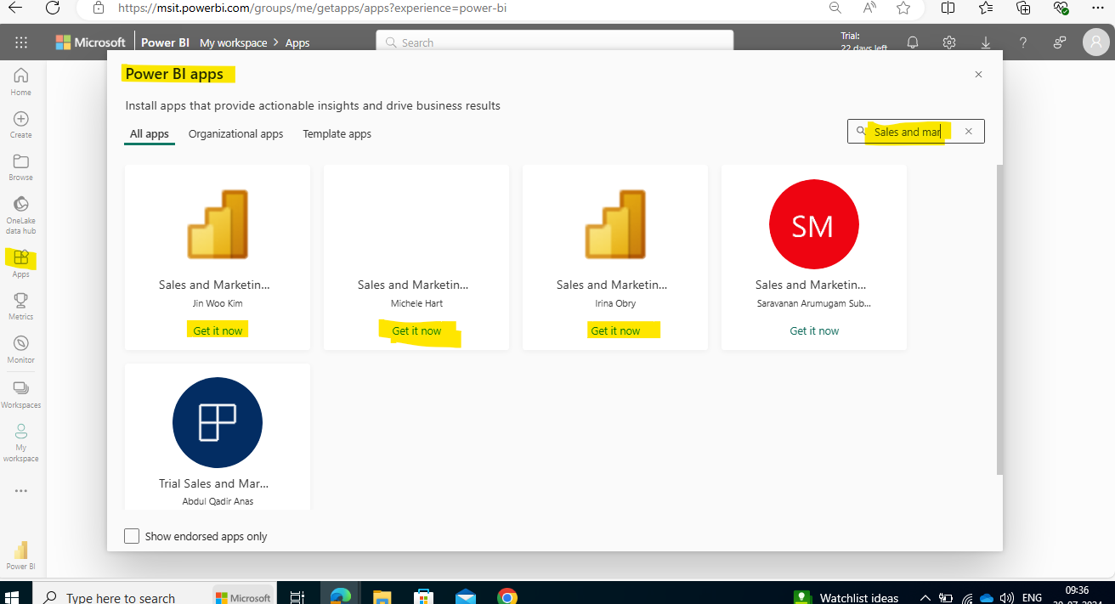Viewport: 1115px width, 604px height.
Task: Get it now for Jin Woo Kim app
Action: click(218, 330)
